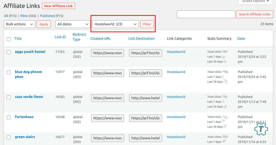Image resolution: width=276 pixels, height=145 pixels.
Task: Open Hostelworld category in green stairs row
Action: [x=176, y=137]
